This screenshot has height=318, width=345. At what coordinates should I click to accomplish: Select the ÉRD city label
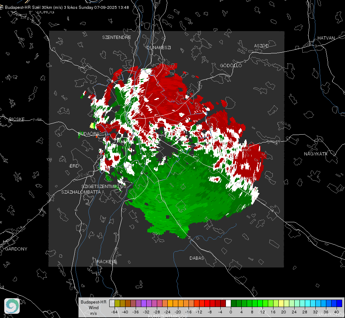pyautogui.click(x=74, y=166)
